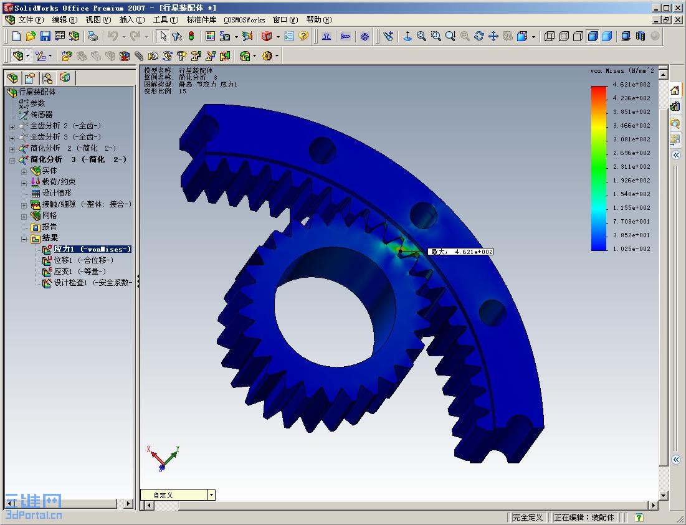
Task: Toggle Shaded With Edges display mode
Action: coord(593,36)
